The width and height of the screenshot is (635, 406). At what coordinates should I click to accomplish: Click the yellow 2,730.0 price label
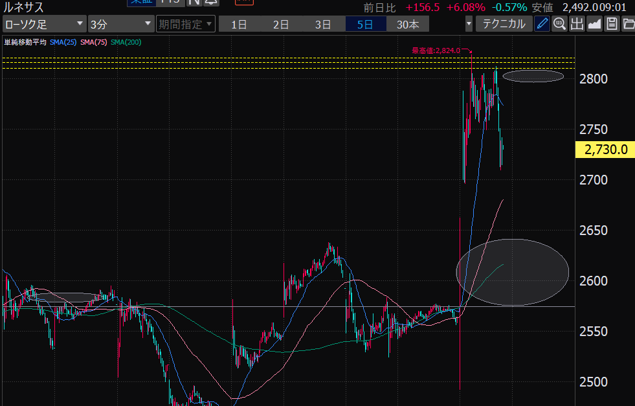pyautogui.click(x=605, y=150)
